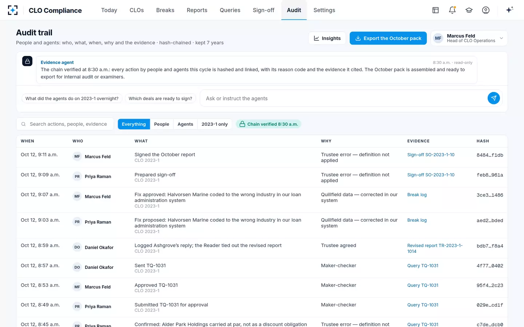Select the Everything filter
This screenshot has width=524, height=327.
(x=134, y=124)
